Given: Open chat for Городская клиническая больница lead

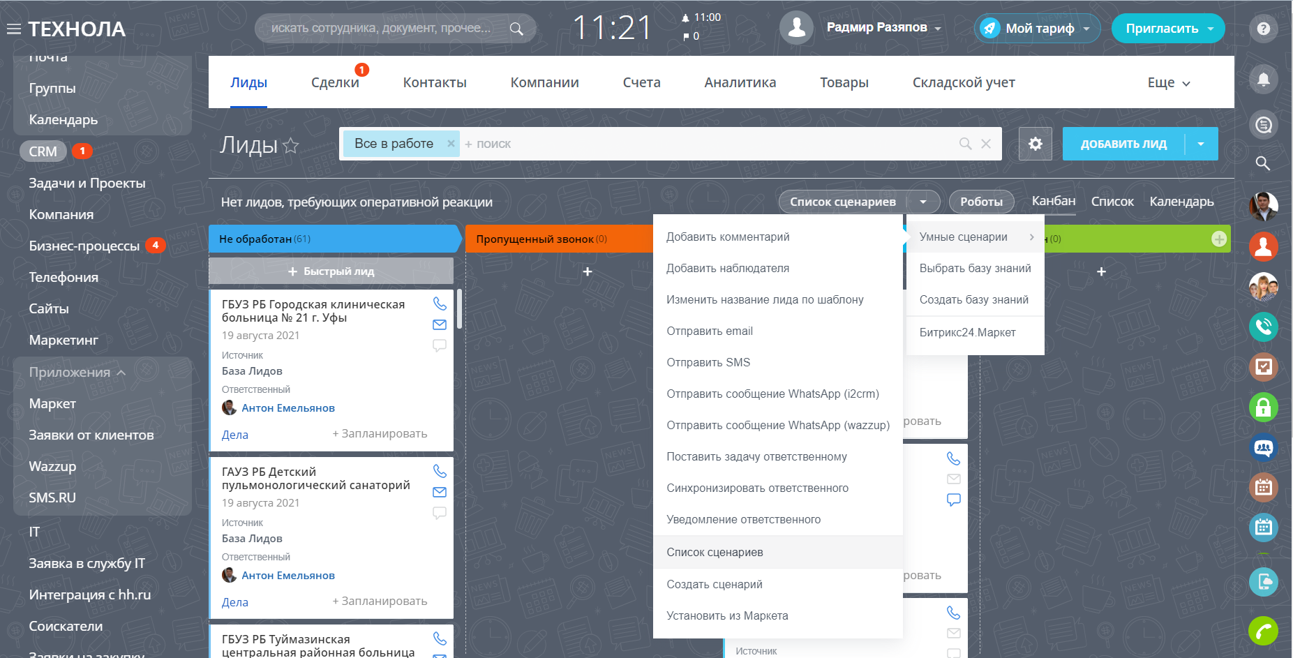Looking at the screenshot, I should [440, 345].
